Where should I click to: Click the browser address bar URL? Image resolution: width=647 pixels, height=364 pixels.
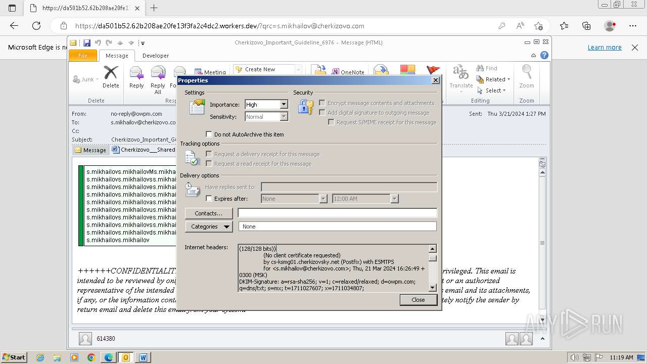pyautogui.click(x=220, y=26)
